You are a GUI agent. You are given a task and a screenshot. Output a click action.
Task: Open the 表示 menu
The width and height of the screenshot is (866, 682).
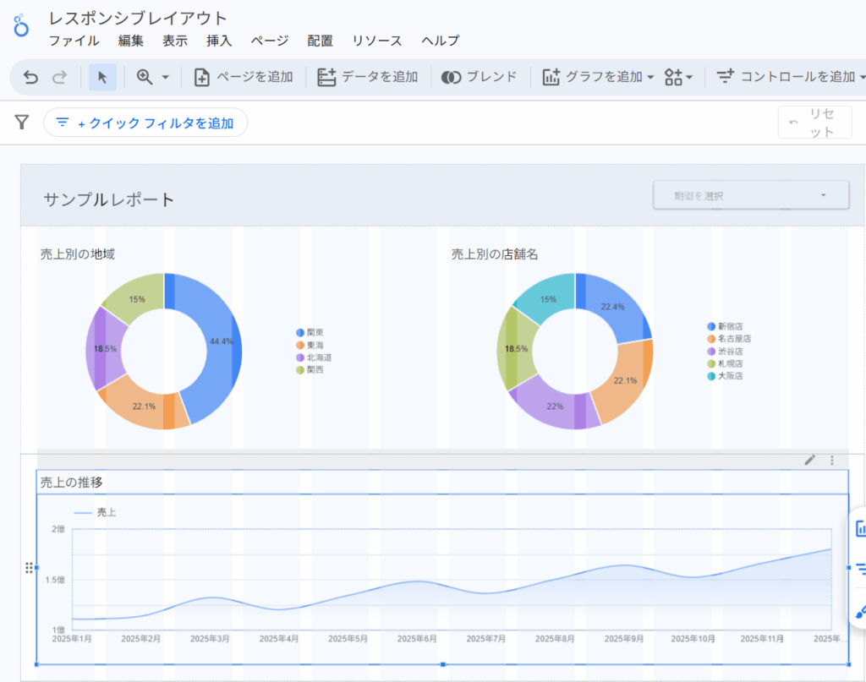[175, 41]
